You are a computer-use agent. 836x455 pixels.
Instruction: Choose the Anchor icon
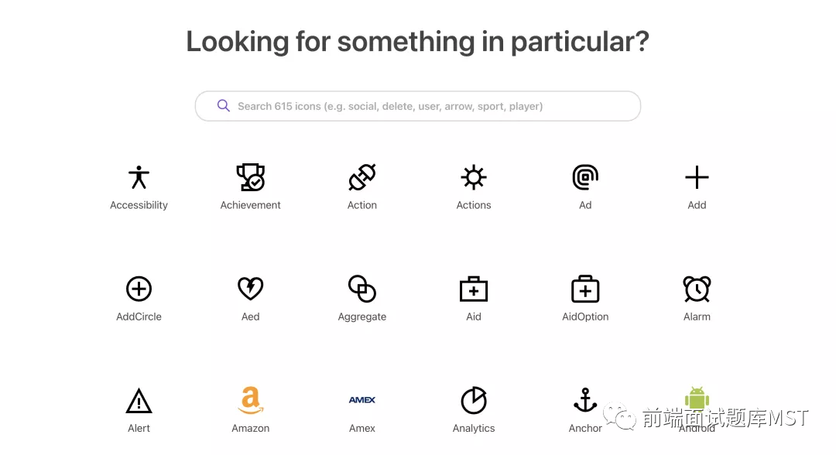pos(585,401)
